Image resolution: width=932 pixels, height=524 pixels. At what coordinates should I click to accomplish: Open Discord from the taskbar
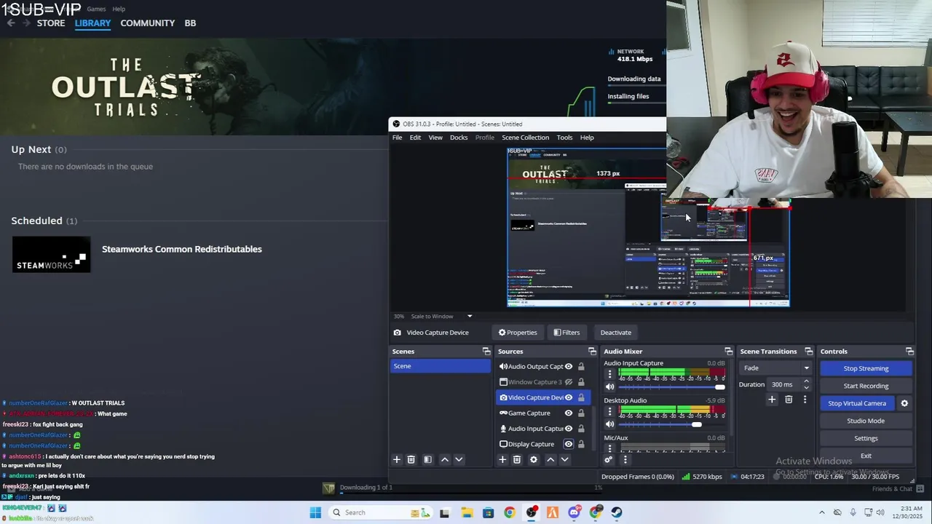coord(574,512)
